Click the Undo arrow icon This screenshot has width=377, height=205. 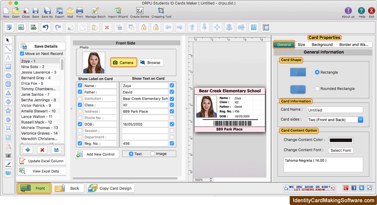[46, 27]
